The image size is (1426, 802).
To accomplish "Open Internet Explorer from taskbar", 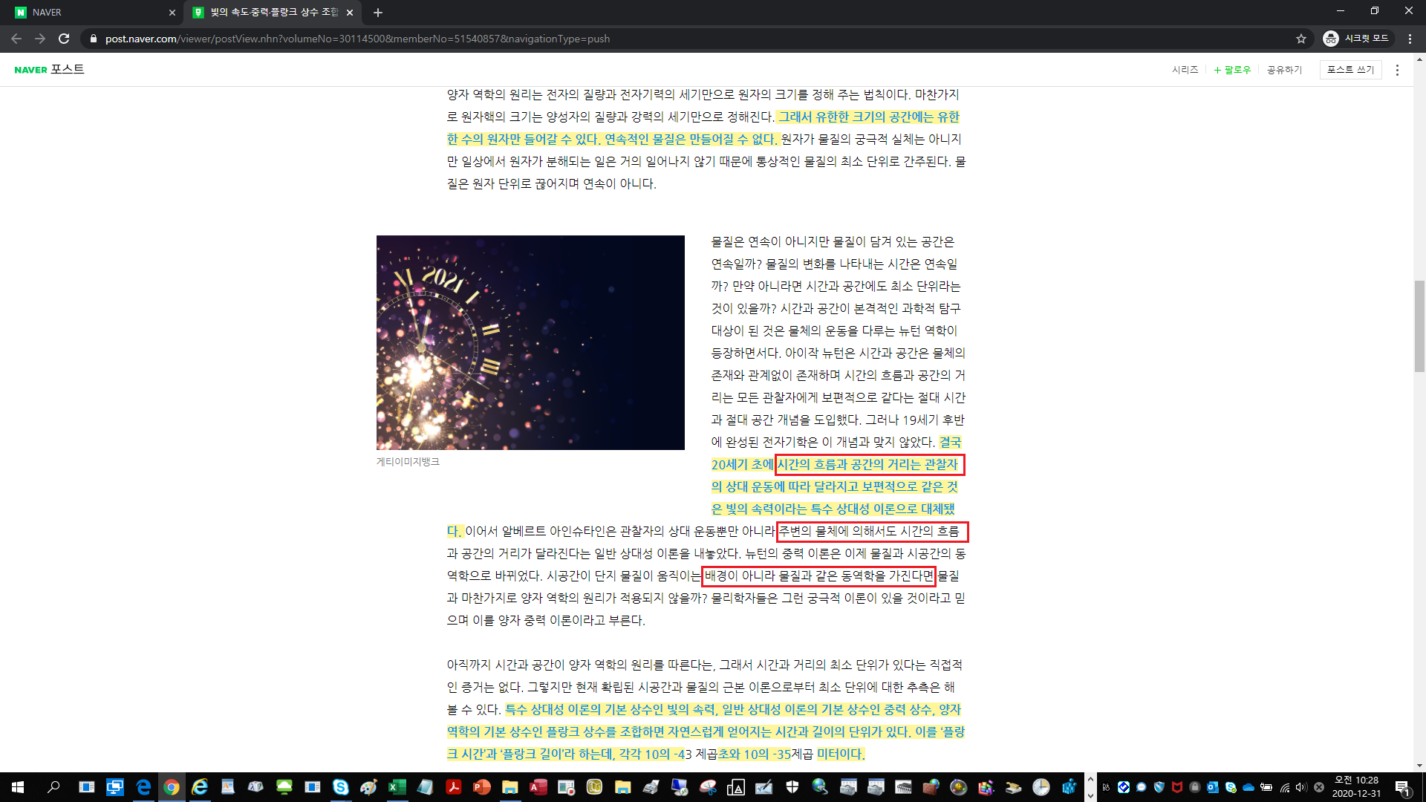I will (200, 787).
